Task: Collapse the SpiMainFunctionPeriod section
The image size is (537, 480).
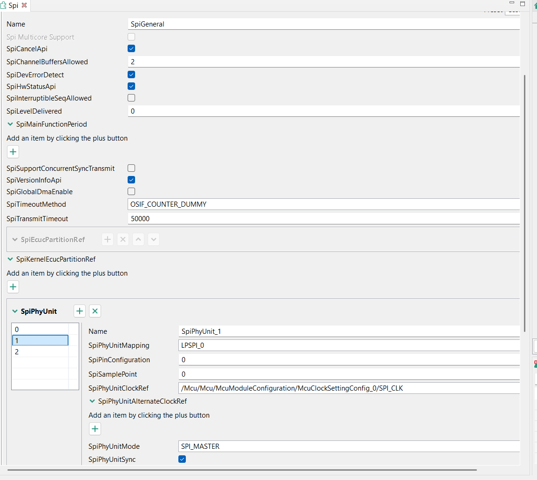Action: tap(10, 124)
